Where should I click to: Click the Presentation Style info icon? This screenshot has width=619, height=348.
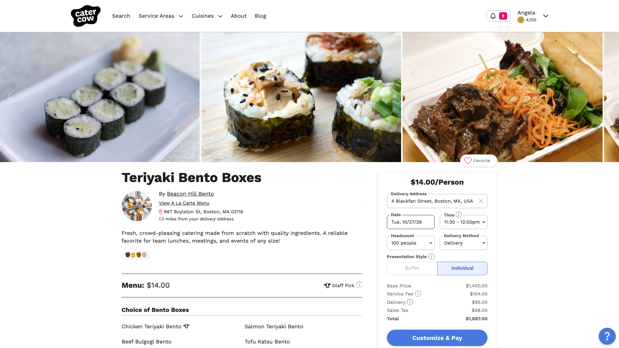pos(432,256)
